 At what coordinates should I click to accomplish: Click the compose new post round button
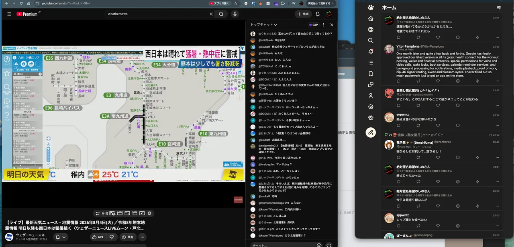pos(371,132)
